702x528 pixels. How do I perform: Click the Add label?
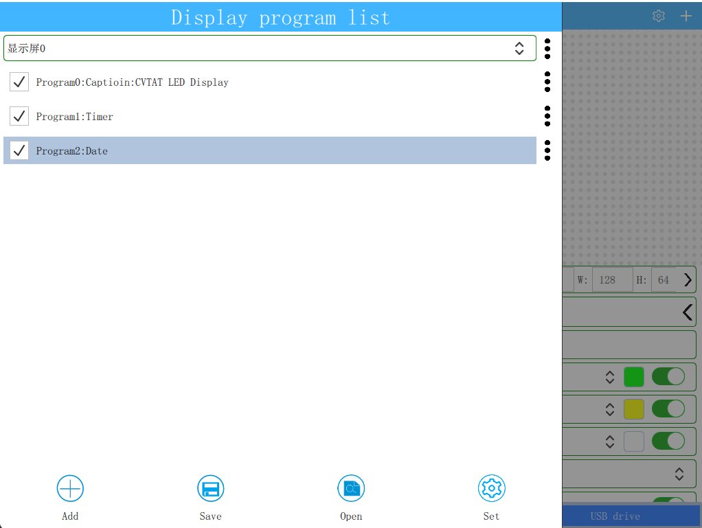point(70,516)
